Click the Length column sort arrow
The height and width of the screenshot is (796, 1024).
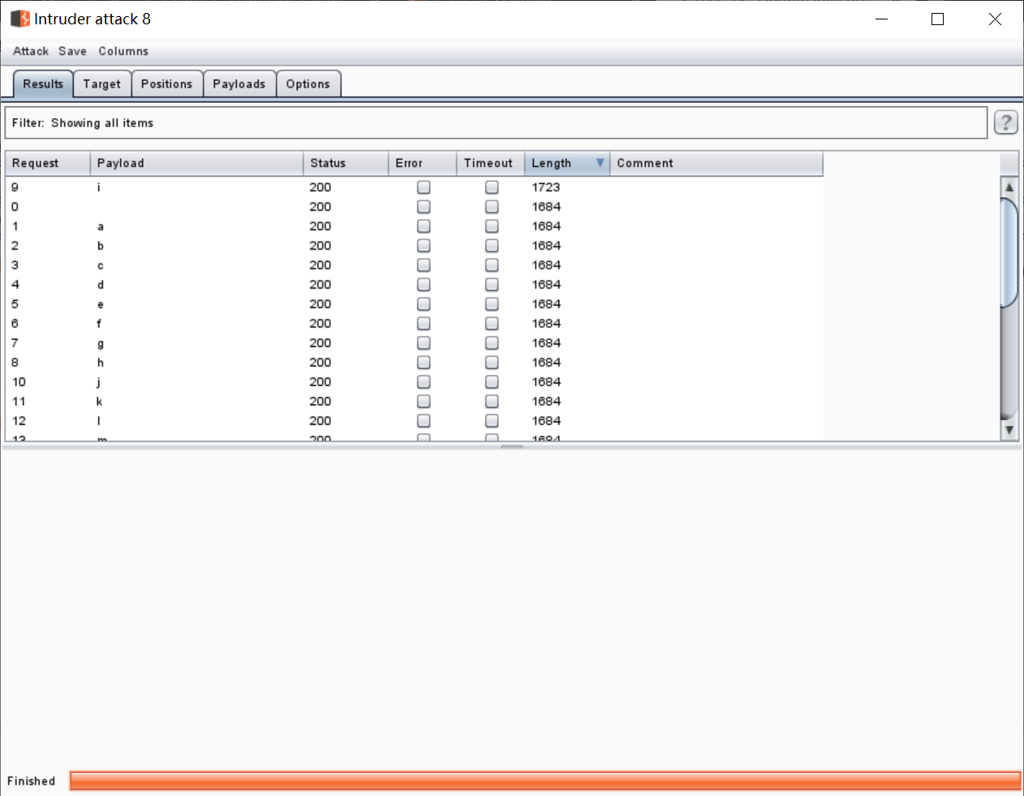coord(600,163)
